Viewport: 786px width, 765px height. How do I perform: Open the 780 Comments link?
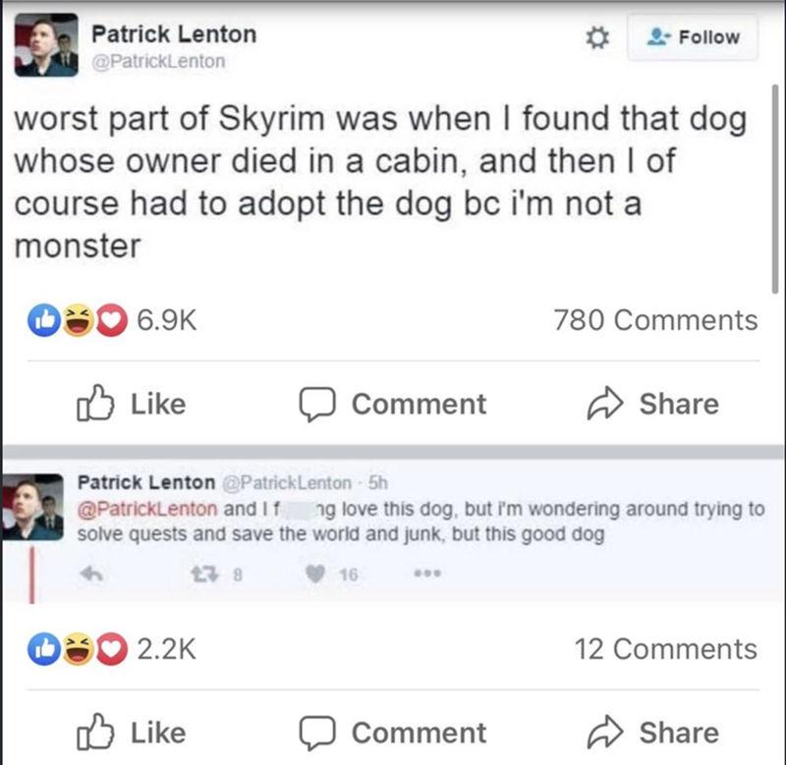click(655, 320)
